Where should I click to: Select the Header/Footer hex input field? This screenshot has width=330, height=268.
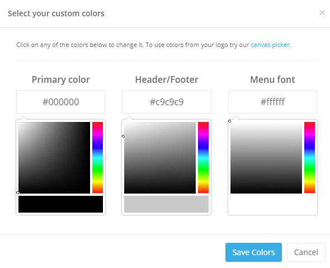[x=167, y=102]
